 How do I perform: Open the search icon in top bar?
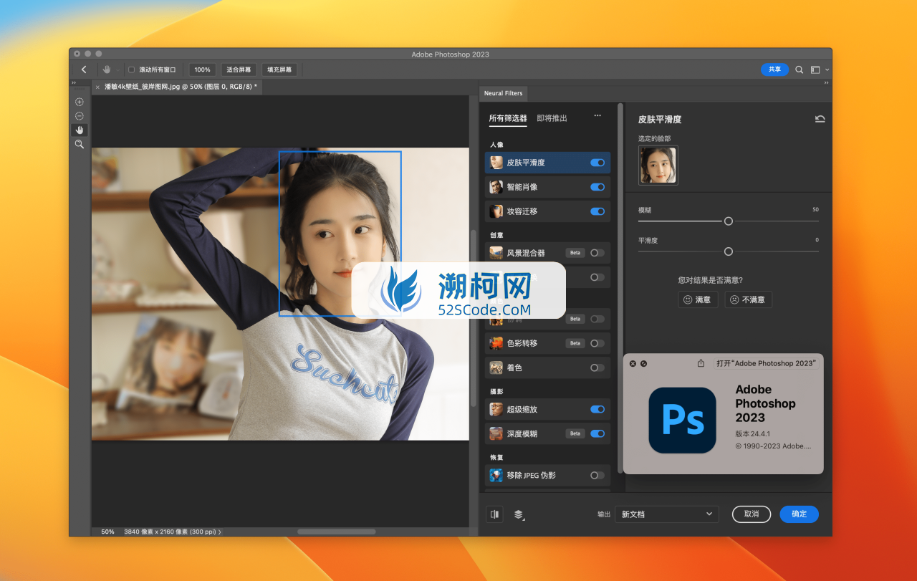click(800, 69)
